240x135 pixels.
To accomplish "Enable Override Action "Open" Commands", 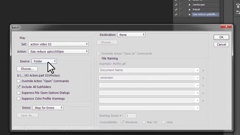I will coord(18,81).
